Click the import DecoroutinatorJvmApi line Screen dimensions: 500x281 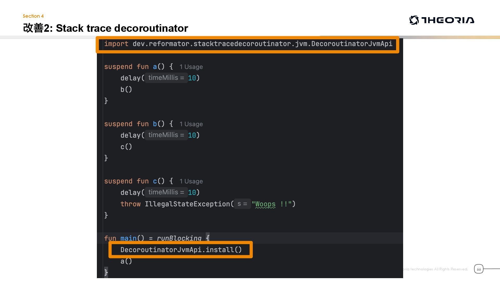(248, 44)
